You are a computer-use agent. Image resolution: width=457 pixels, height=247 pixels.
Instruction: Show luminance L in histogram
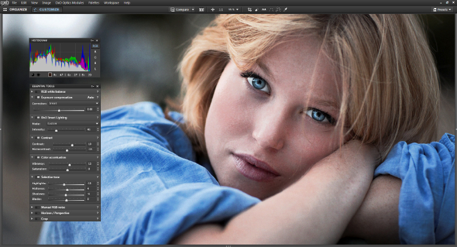coord(95,69)
